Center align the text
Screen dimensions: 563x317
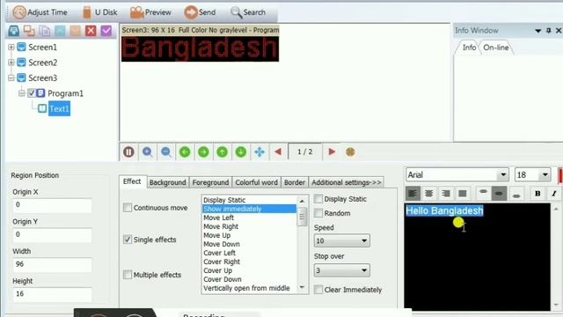point(428,194)
